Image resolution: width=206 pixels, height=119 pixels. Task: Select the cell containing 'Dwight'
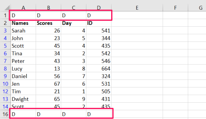pos(23,99)
